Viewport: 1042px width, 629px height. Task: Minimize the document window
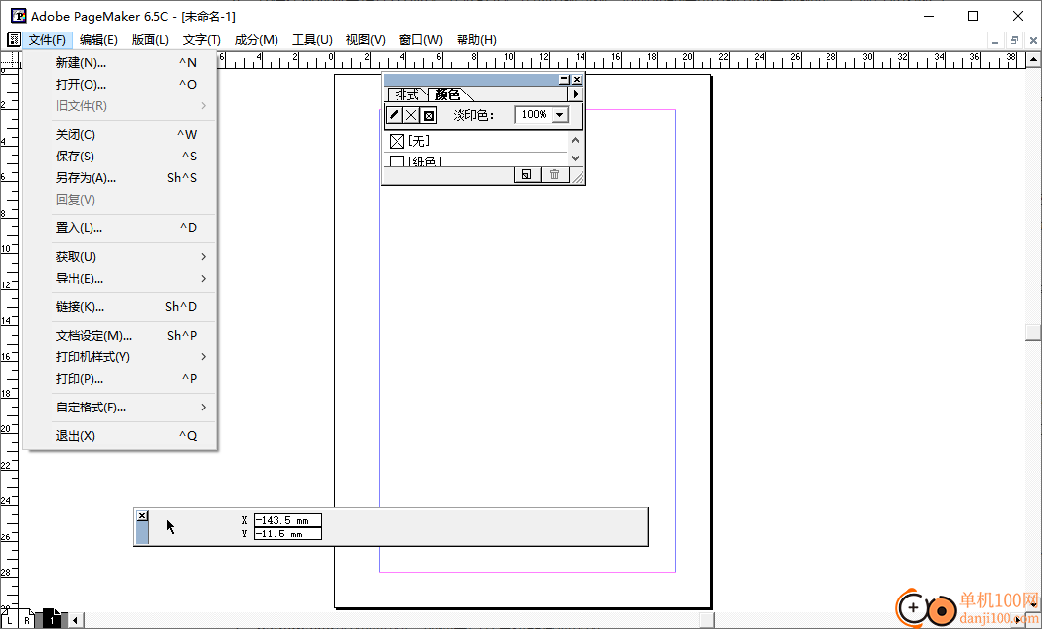995,40
